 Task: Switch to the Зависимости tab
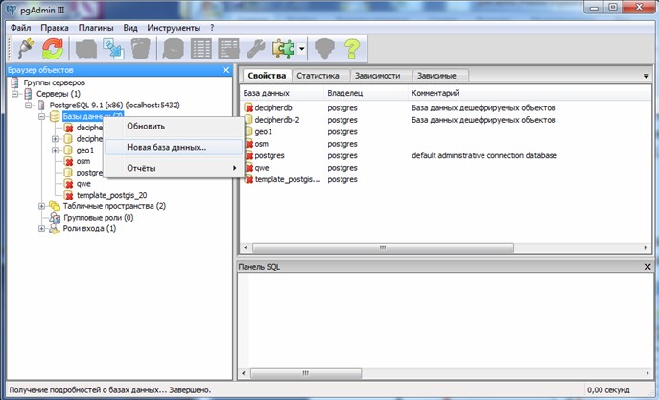tap(378, 75)
